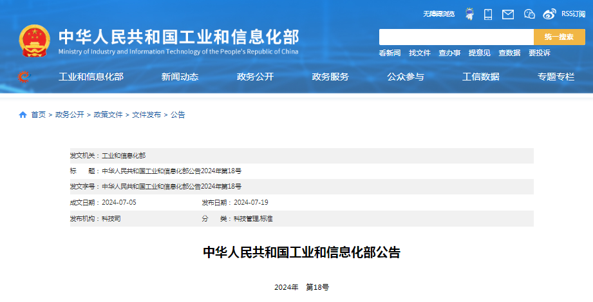Click the 统一搜索 search button
This screenshot has width=593, height=302.
click(560, 37)
